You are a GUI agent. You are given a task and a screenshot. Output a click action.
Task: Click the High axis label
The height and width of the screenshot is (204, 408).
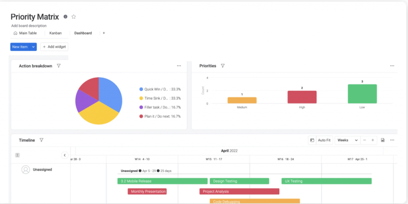coord(302,107)
